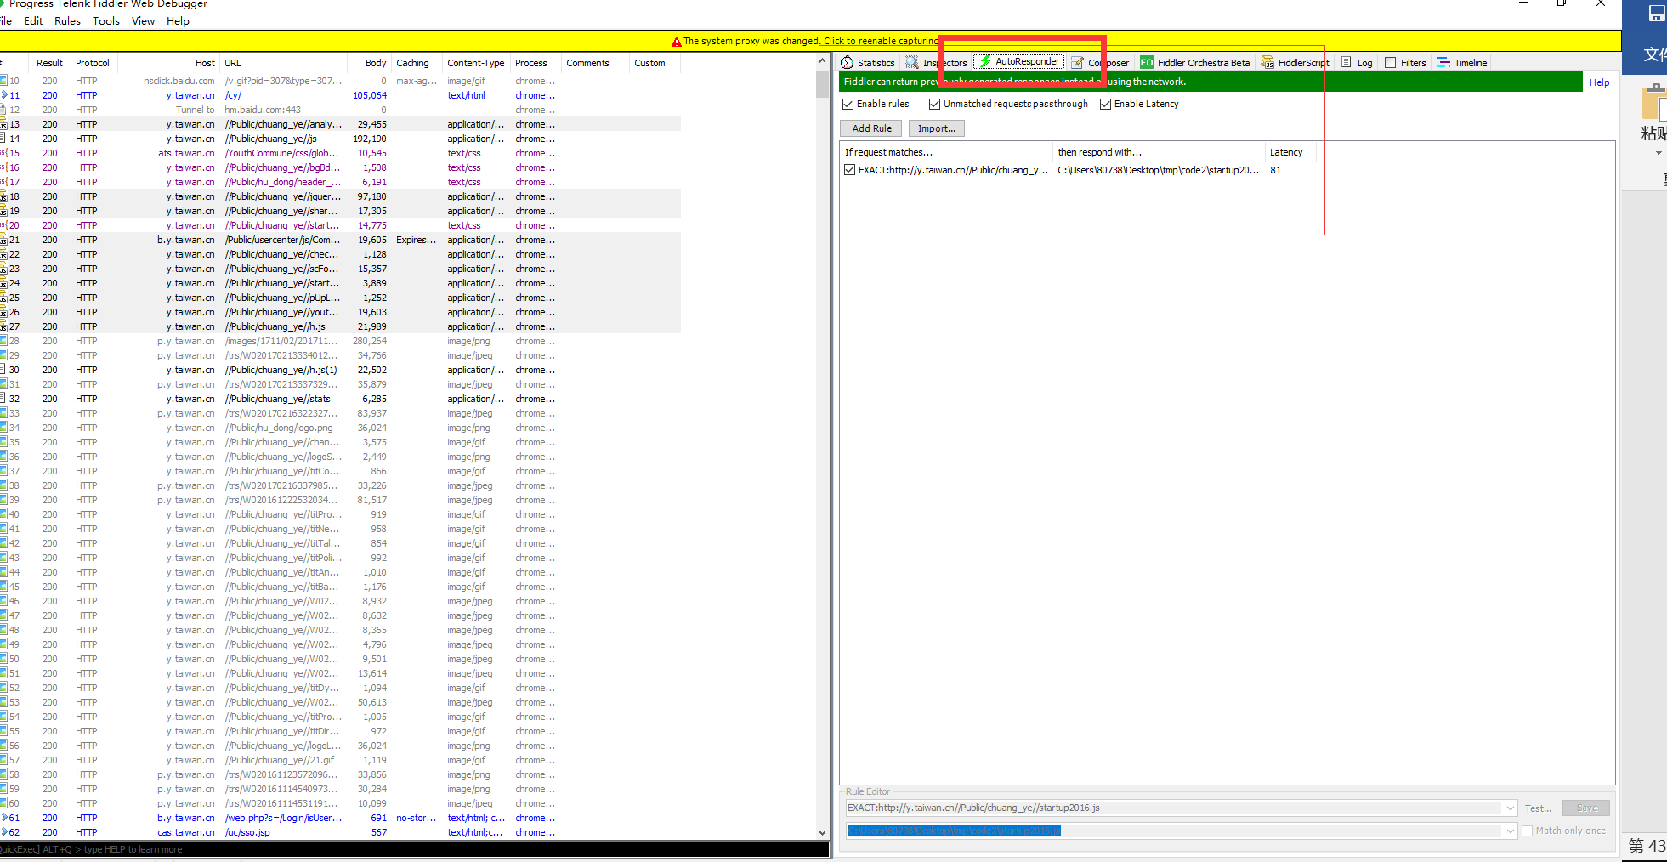Viewport: 1667px width, 862px height.
Task: Sort sessions by the URL column header
Action: (283, 63)
